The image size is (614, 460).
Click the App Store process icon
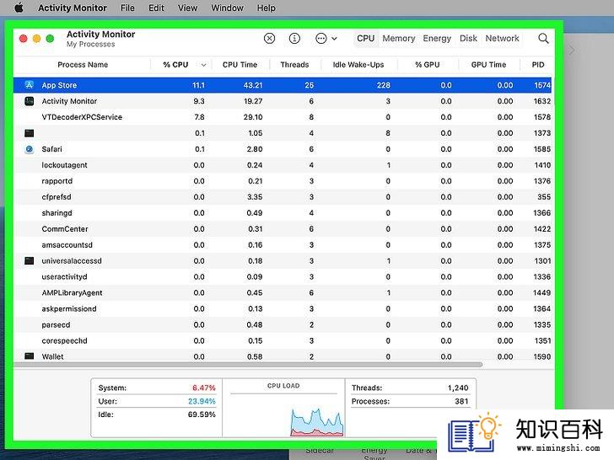click(29, 85)
